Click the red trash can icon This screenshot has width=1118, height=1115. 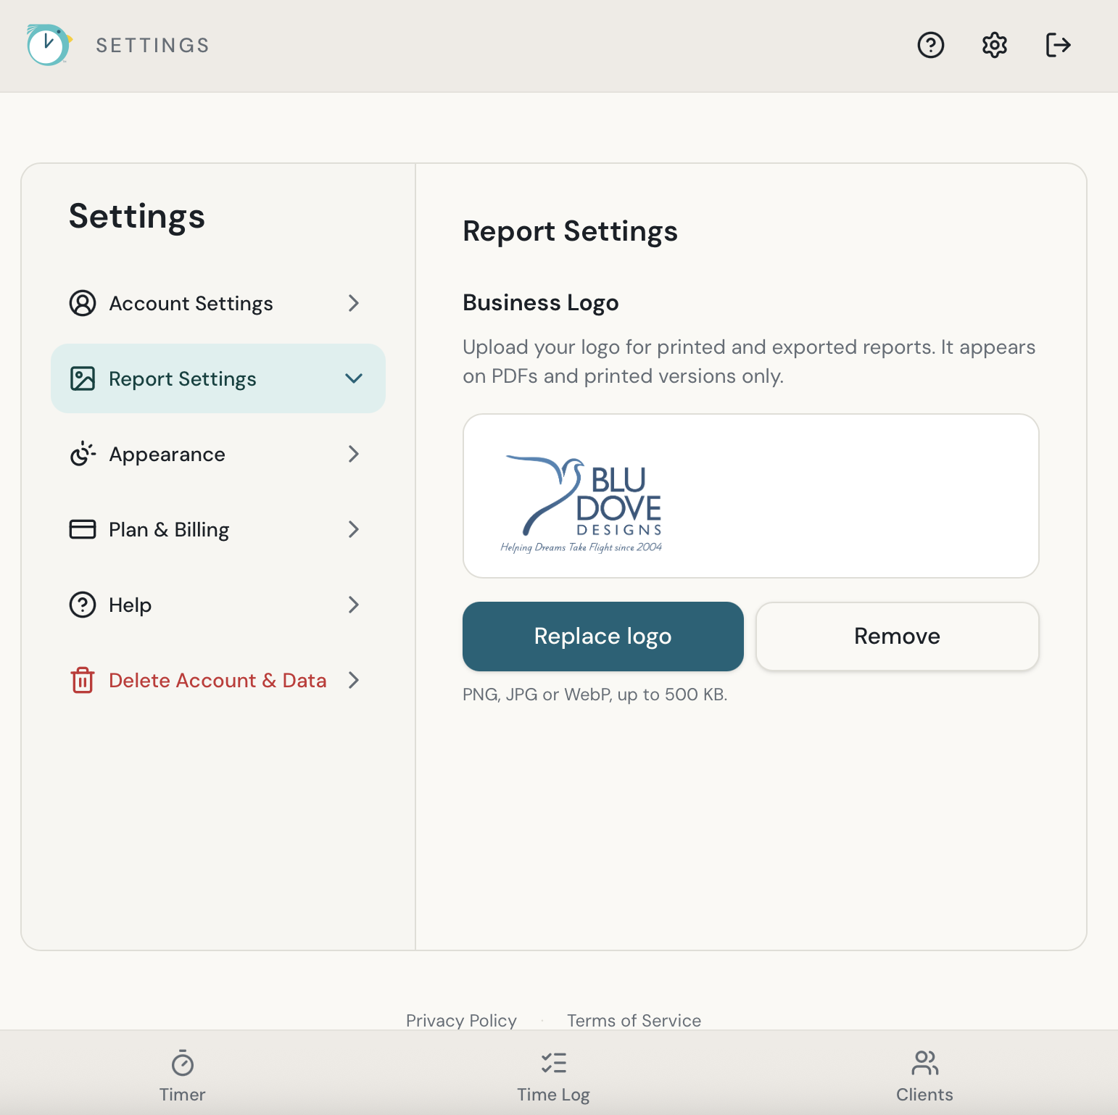tap(83, 680)
